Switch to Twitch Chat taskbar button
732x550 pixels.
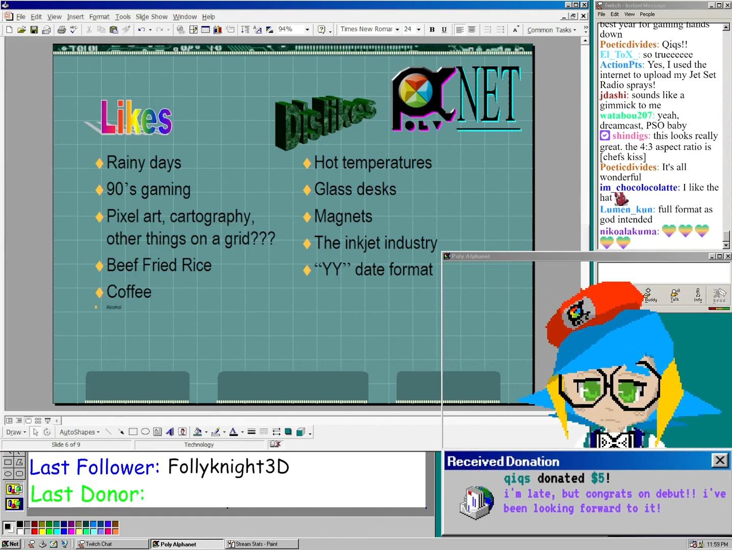point(112,544)
